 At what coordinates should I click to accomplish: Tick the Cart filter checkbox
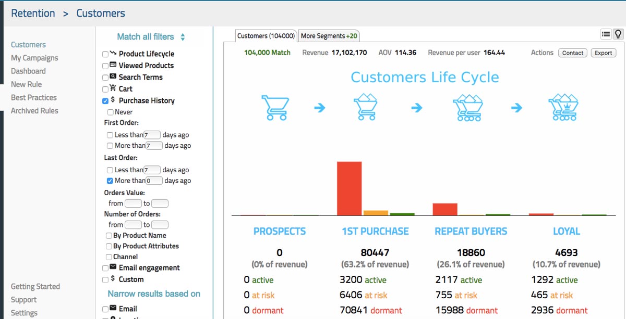tap(106, 90)
